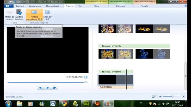Click the preview seek bar handle

click(x=86, y=82)
